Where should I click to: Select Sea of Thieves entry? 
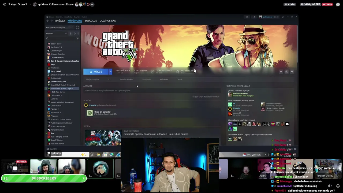coord(57,140)
